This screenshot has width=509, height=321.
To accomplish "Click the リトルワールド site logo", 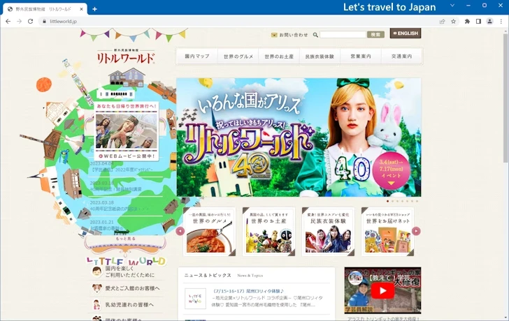I will [x=126, y=57].
